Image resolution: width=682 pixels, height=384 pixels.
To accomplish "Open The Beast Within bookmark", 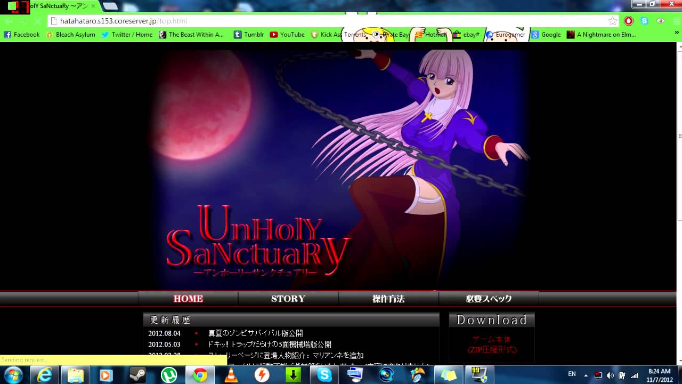I will [x=191, y=35].
